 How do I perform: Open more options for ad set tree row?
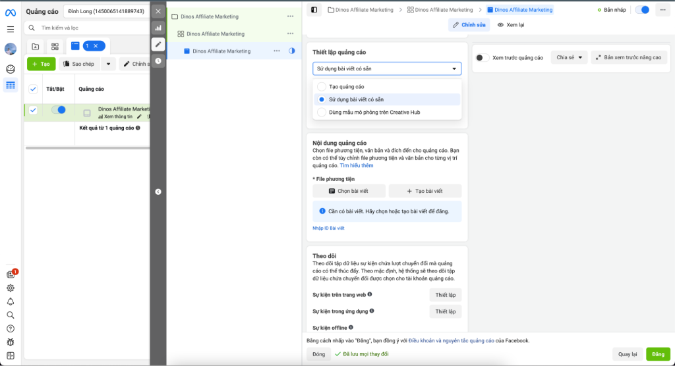pyautogui.click(x=291, y=34)
